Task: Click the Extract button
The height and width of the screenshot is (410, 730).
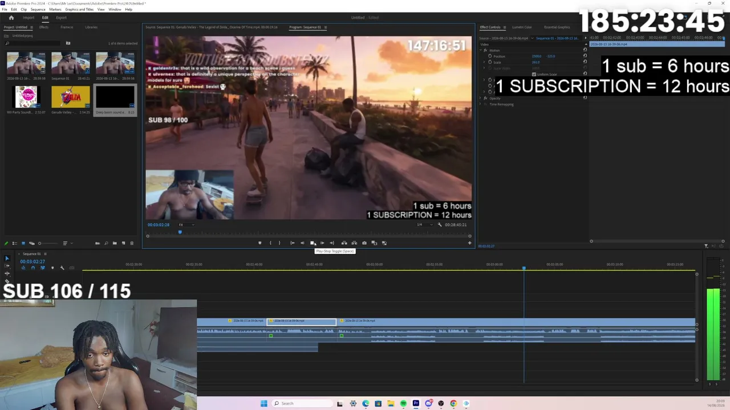Action: (354, 243)
